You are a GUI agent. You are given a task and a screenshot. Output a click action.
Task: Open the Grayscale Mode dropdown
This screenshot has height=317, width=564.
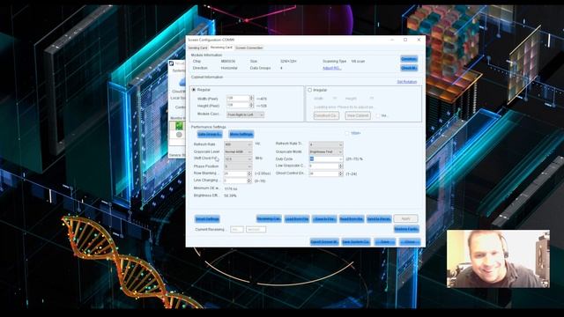[x=326, y=151]
